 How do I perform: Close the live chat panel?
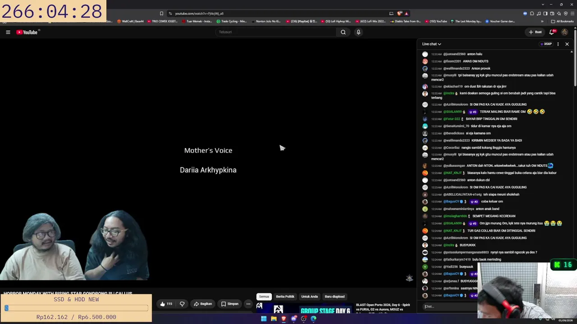pyautogui.click(x=567, y=44)
